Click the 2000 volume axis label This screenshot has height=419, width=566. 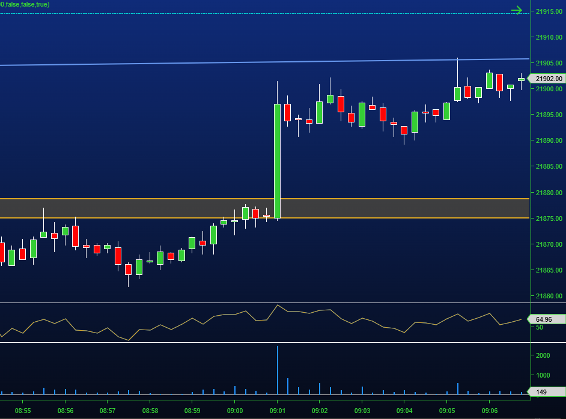point(543,355)
